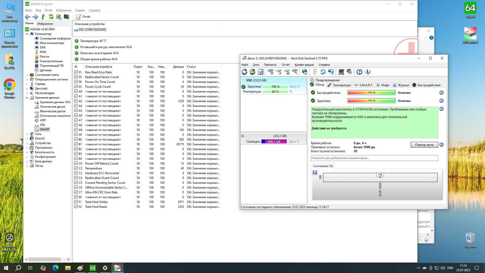Click help icon beside Здоровье bar

442,101
